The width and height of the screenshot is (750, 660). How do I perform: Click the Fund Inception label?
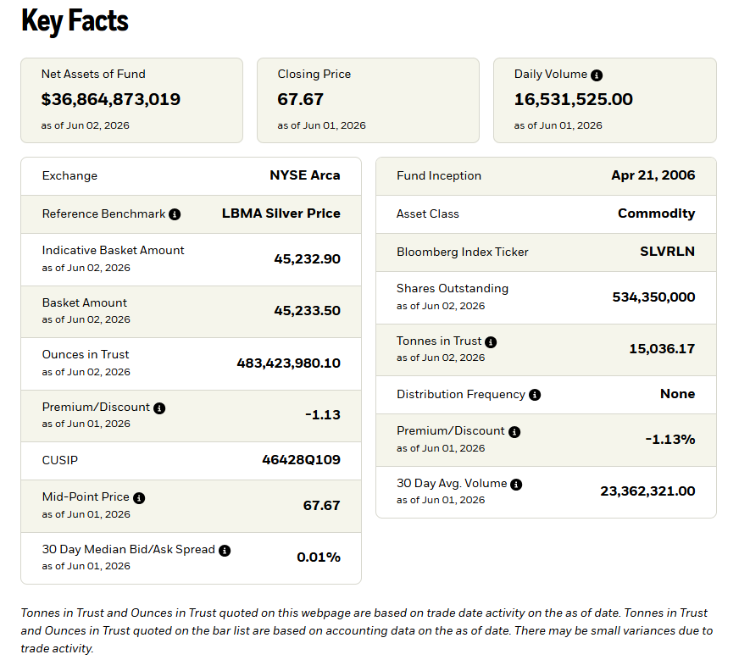click(x=439, y=176)
